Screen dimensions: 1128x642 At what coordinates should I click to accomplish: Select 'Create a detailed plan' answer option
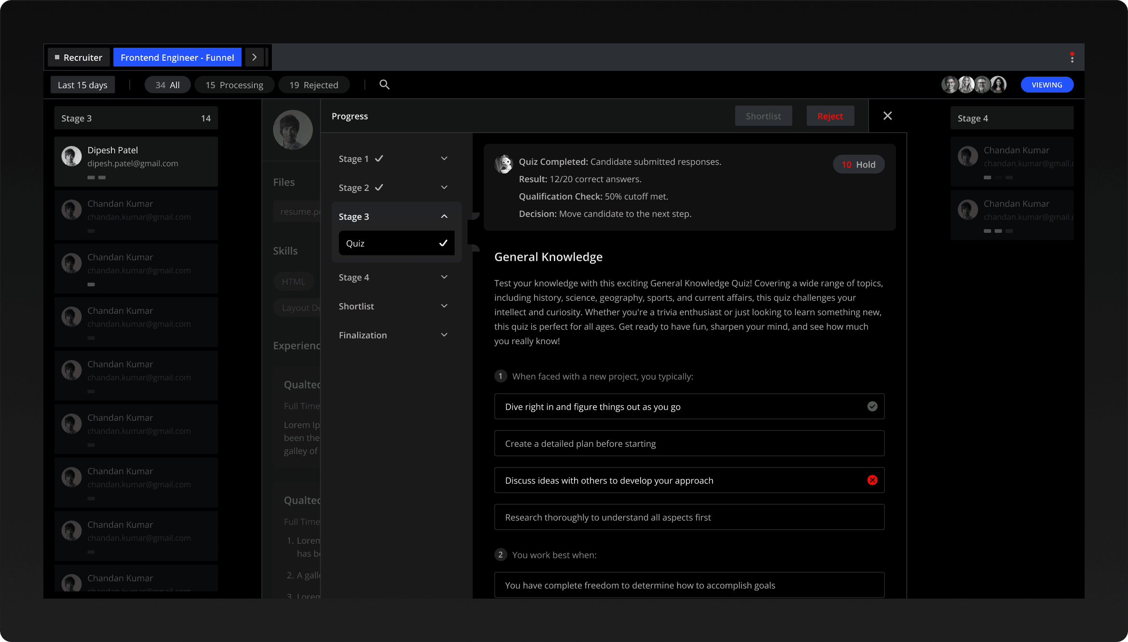[x=689, y=443]
